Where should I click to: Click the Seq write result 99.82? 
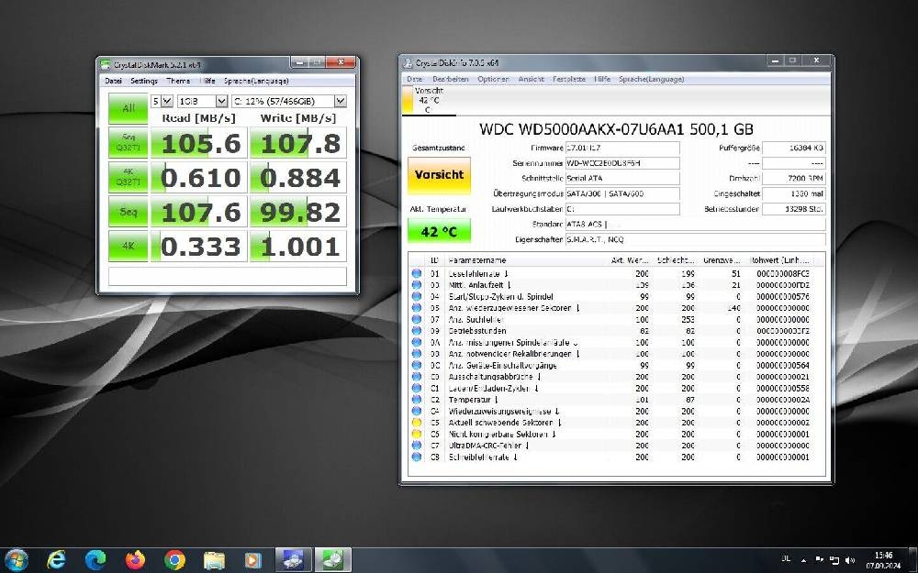298,212
